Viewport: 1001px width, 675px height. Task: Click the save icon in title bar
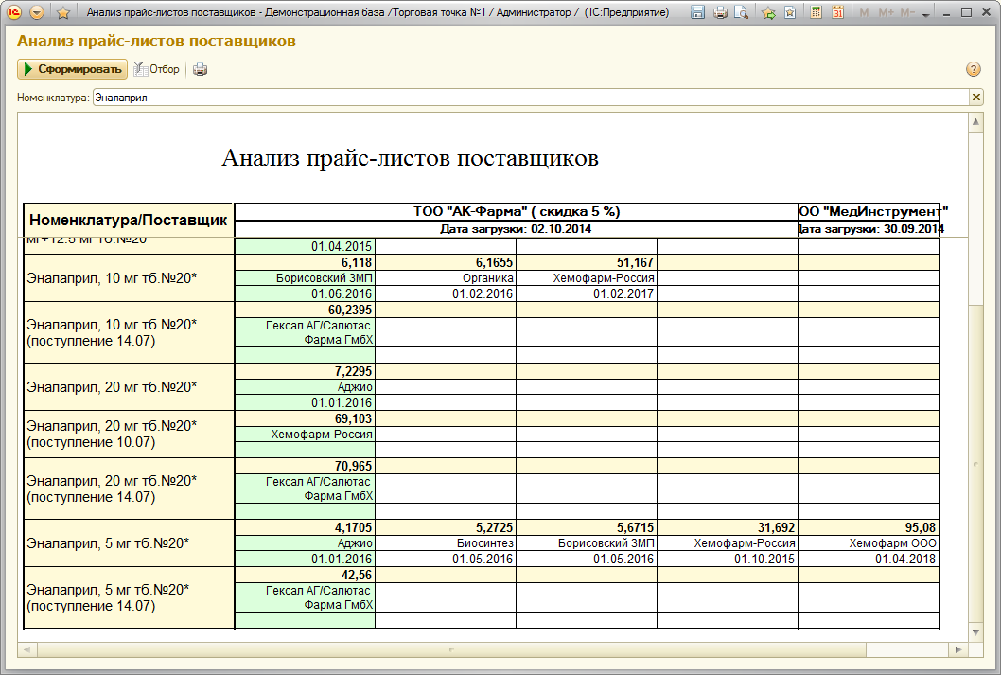tap(697, 12)
